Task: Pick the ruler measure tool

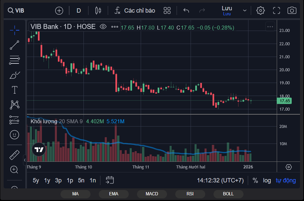Action: click(14, 155)
